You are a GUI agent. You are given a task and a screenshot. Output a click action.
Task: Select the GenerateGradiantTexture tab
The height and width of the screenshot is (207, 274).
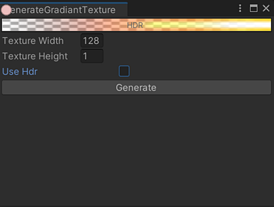(64, 10)
